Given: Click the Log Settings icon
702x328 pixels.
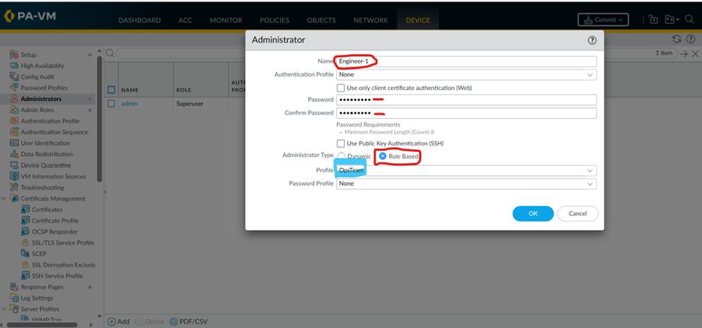Looking at the screenshot, I should coord(14,298).
